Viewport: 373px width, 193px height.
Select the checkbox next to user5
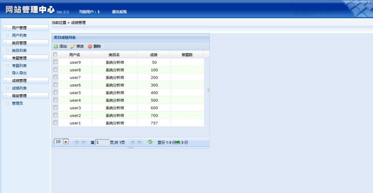(55, 92)
